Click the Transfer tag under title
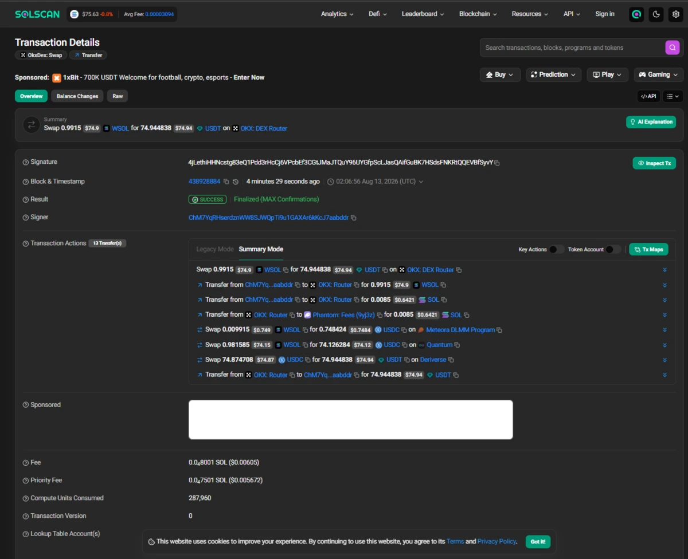The width and height of the screenshot is (688, 559). point(88,55)
